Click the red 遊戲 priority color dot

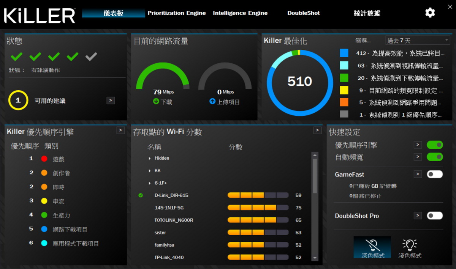[44, 159]
